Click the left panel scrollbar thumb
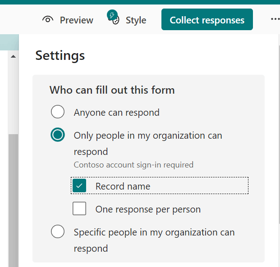The image size is (280, 267). [x=13, y=200]
